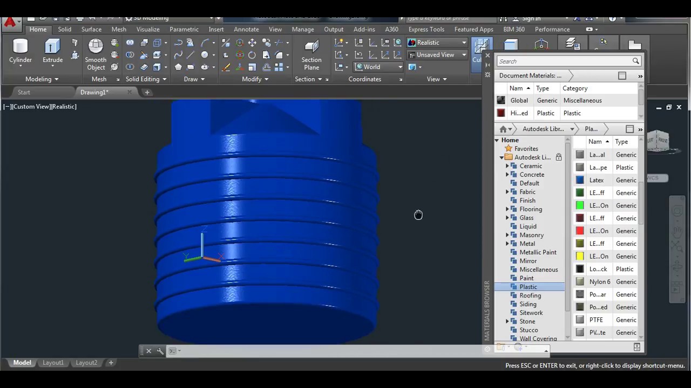This screenshot has width=691, height=388.
Task: Go to the Annotate tab
Action: (246, 29)
